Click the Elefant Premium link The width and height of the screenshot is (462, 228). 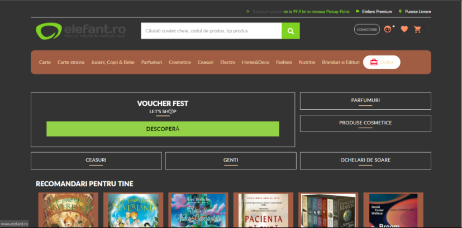378,12
